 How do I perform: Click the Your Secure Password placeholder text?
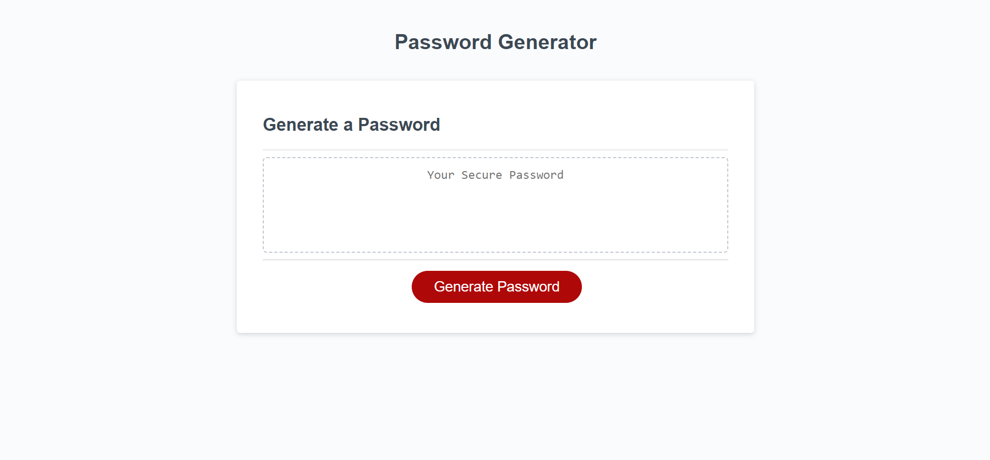click(495, 175)
